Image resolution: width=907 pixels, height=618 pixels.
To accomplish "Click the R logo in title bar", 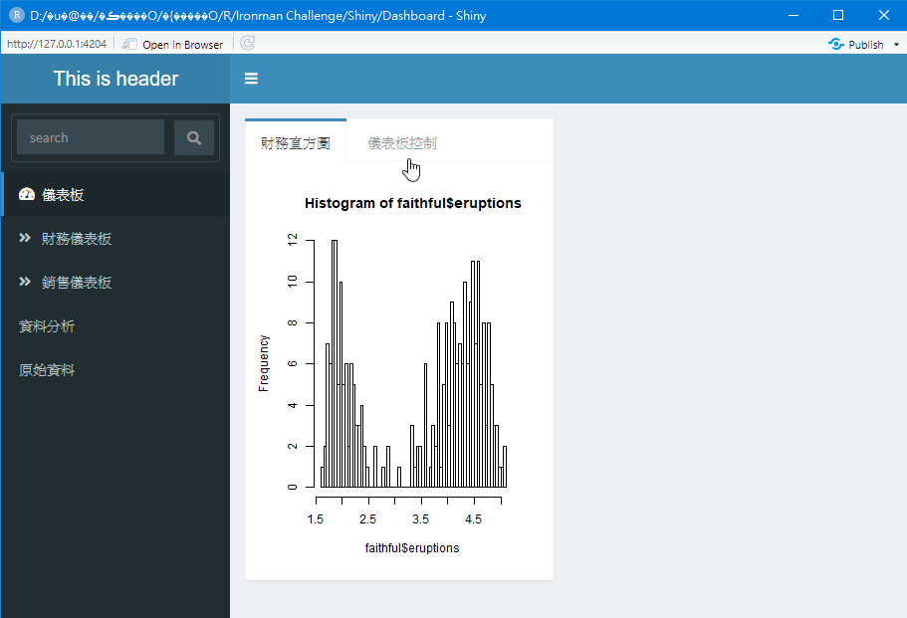I will 17,15.
